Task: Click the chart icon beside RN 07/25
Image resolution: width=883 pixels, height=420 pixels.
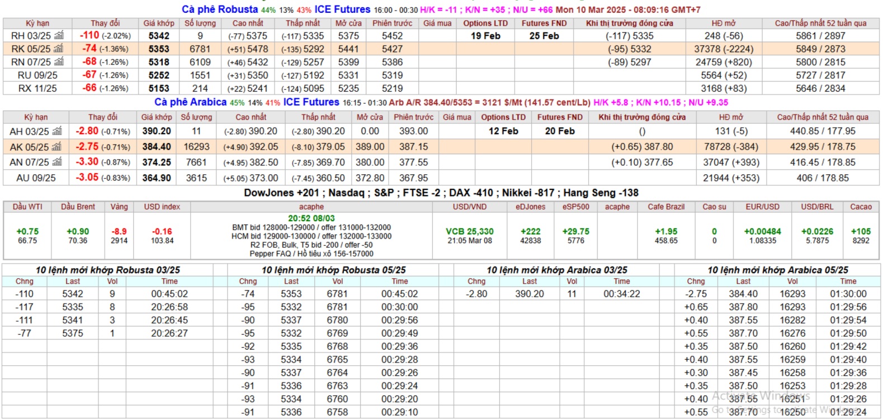Action: point(59,62)
